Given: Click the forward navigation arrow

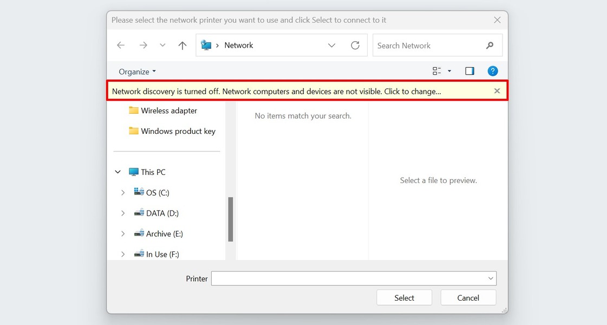Looking at the screenshot, I should pos(142,45).
